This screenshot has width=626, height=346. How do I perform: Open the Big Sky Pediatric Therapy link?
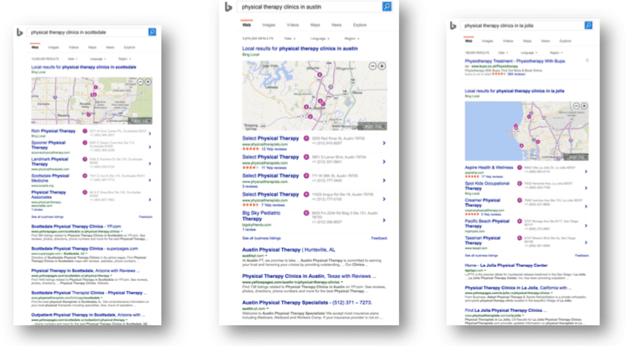point(261,216)
